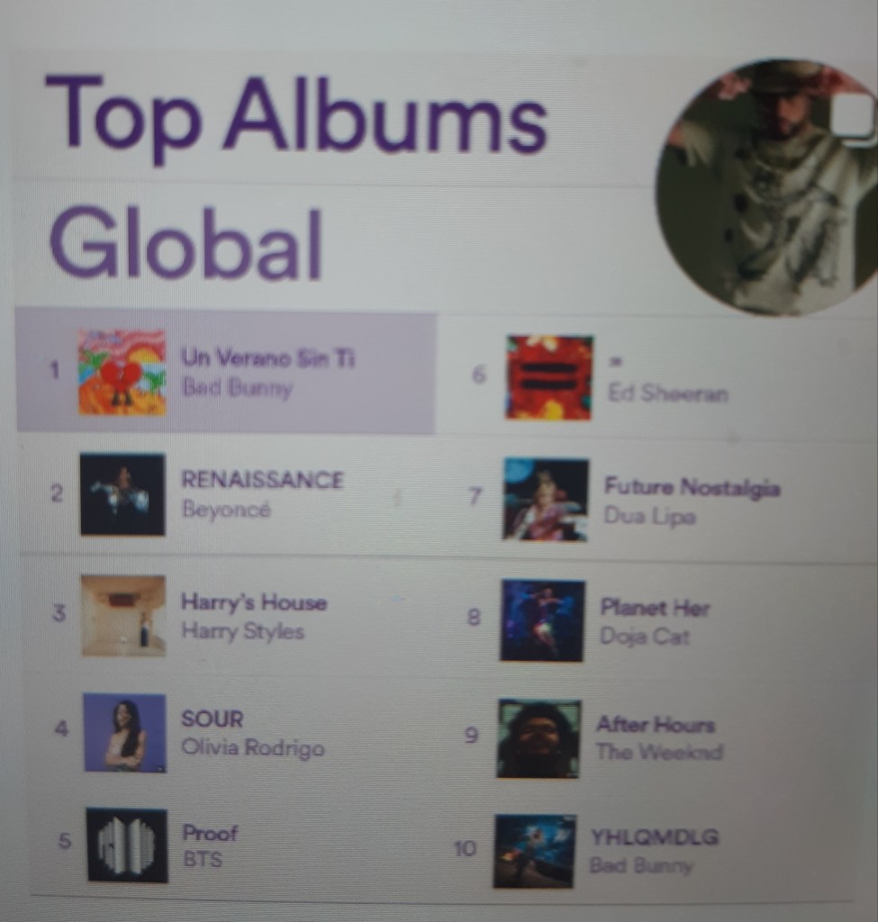Click the Proof album artwork by BTS
The image size is (878, 922).
[128, 845]
